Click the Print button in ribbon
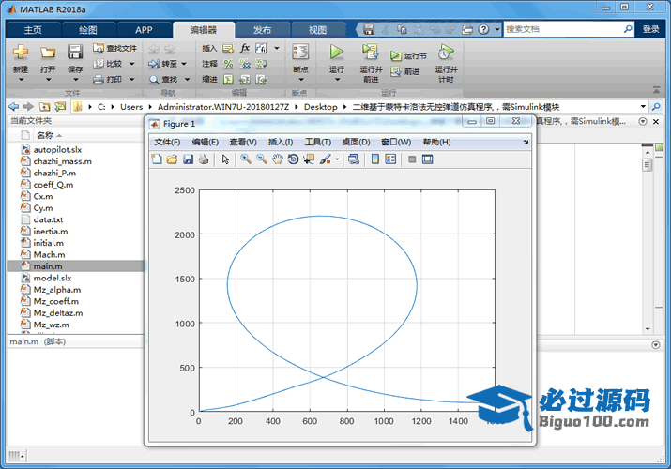This screenshot has width=671, height=469. point(109,79)
